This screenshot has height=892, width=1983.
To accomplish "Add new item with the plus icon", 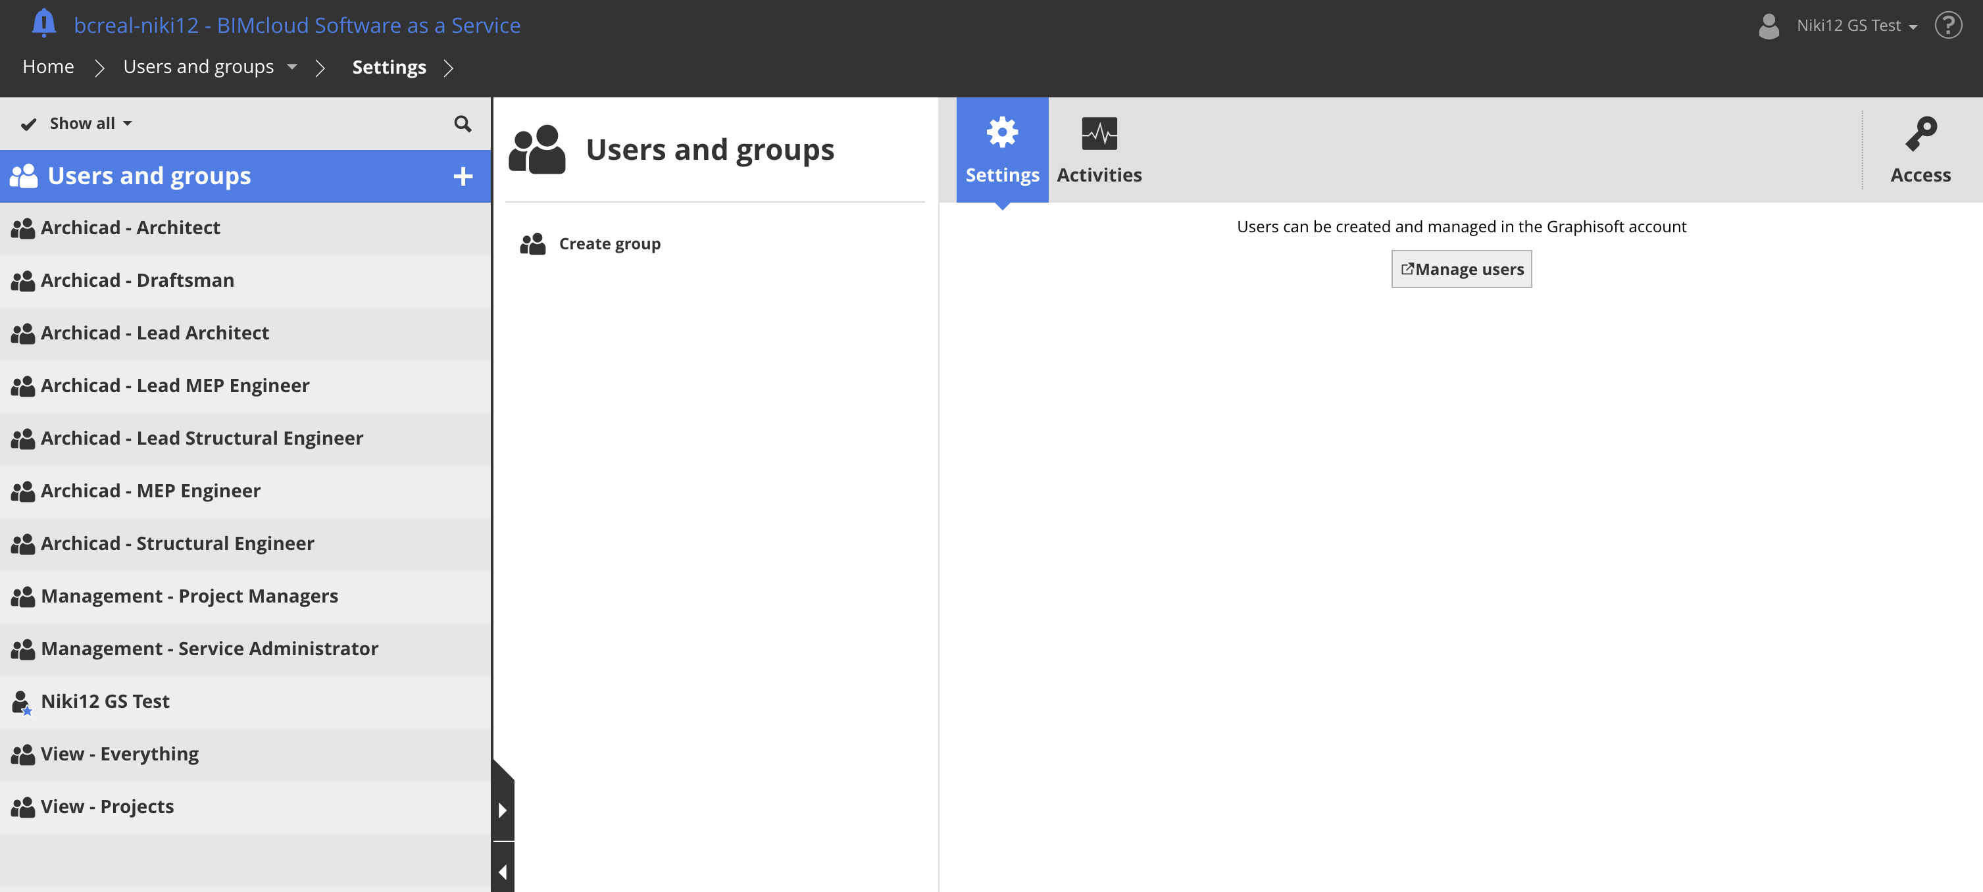I will click(463, 176).
